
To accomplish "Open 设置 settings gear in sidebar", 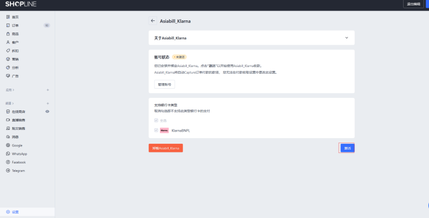I will click(x=8, y=212).
